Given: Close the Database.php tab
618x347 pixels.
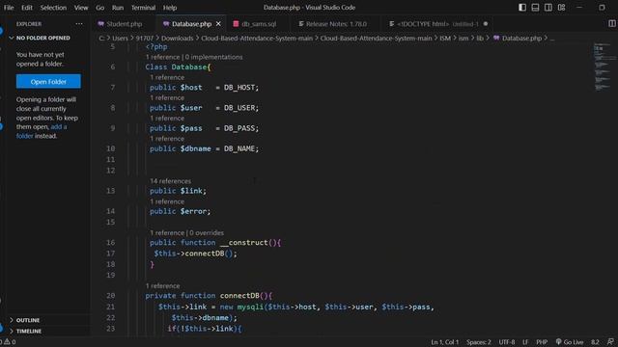Looking at the screenshot, I should tap(218, 24).
